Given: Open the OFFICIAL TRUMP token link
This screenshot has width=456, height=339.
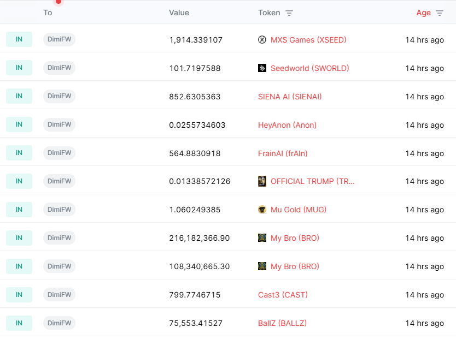Looking at the screenshot, I should [x=313, y=181].
